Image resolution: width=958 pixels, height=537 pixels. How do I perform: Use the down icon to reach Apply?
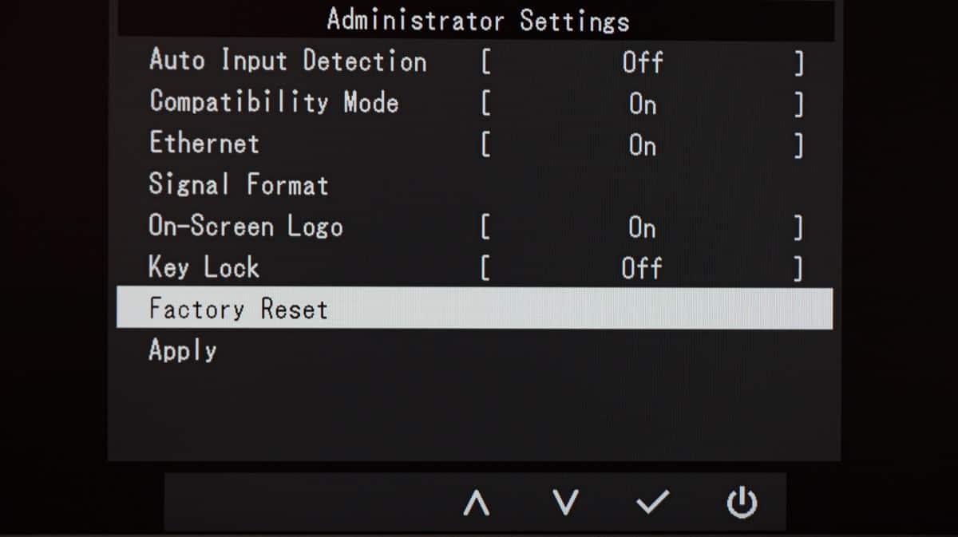(x=565, y=503)
